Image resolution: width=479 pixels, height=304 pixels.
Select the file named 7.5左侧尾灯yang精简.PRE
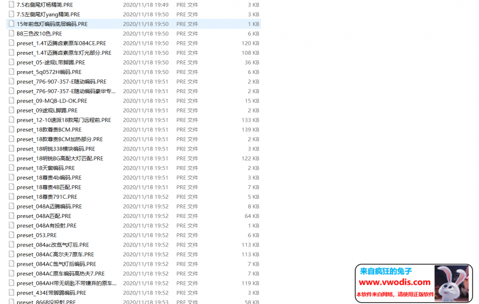(x=48, y=14)
